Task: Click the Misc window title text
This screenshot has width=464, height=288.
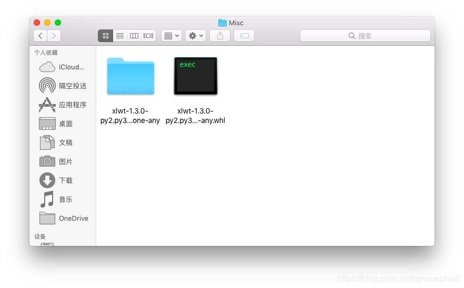Action: pos(236,23)
